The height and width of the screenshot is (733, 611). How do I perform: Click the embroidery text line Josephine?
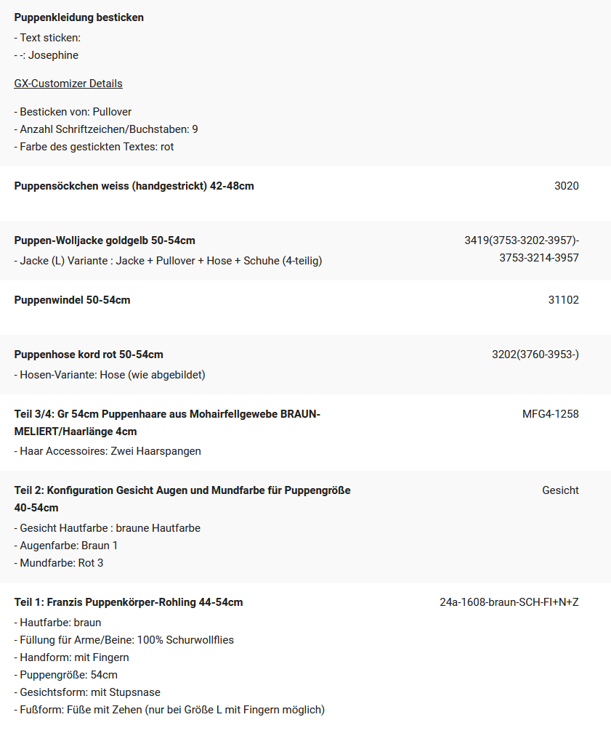pyautogui.click(x=46, y=55)
